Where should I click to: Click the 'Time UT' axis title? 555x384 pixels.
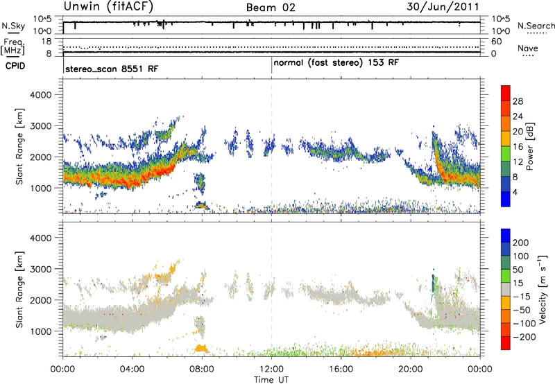click(271, 380)
